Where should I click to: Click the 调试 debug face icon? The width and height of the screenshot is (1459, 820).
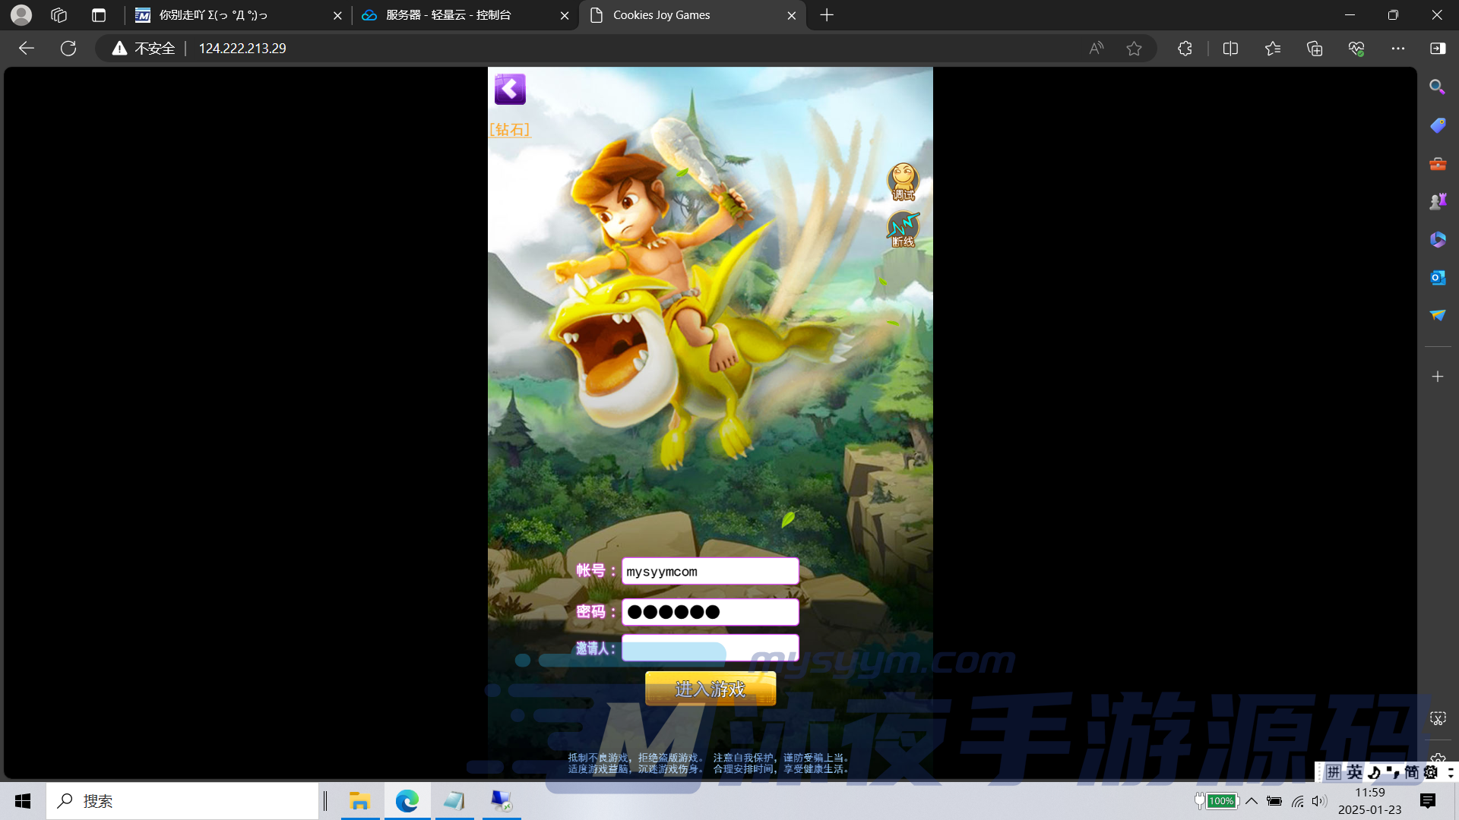point(903,181)
